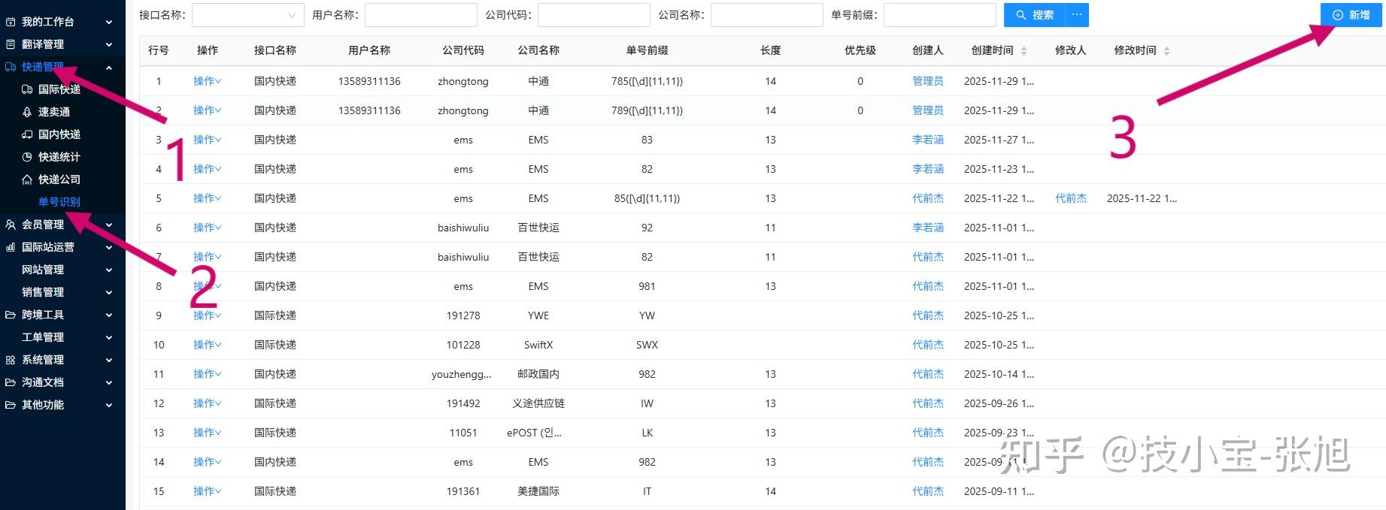
Task: Open the 速卖通 menu item
Action: tap(54, 112)
